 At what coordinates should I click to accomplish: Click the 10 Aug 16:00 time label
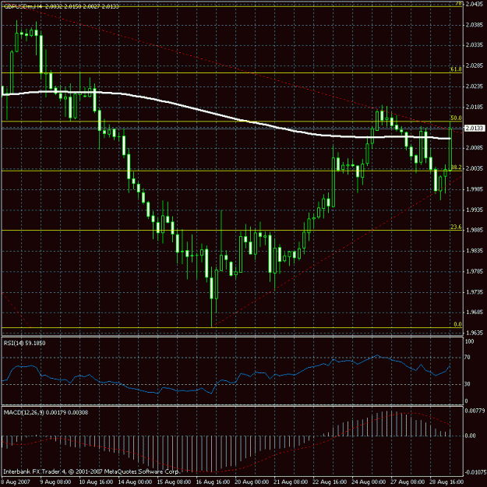tap(96, 482)
